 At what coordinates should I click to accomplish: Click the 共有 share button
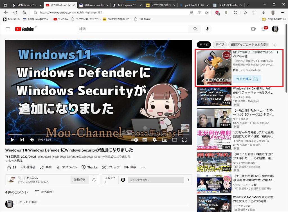coord(46,167)
